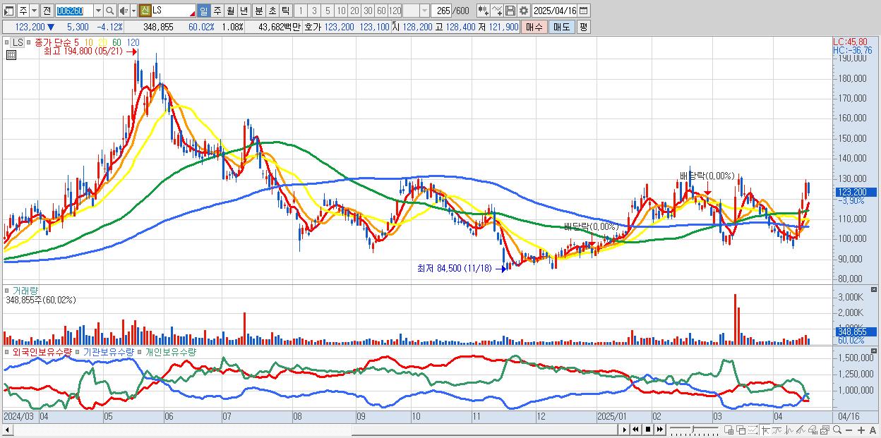Click the minus zoom-out icon
Screen dimensions: 881x438
(x=849, y=430)
